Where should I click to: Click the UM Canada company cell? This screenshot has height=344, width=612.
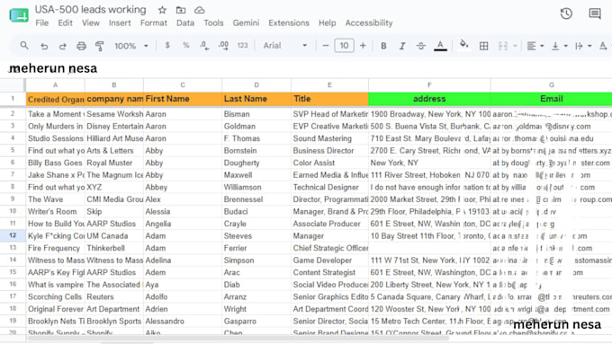click(114, 235)
